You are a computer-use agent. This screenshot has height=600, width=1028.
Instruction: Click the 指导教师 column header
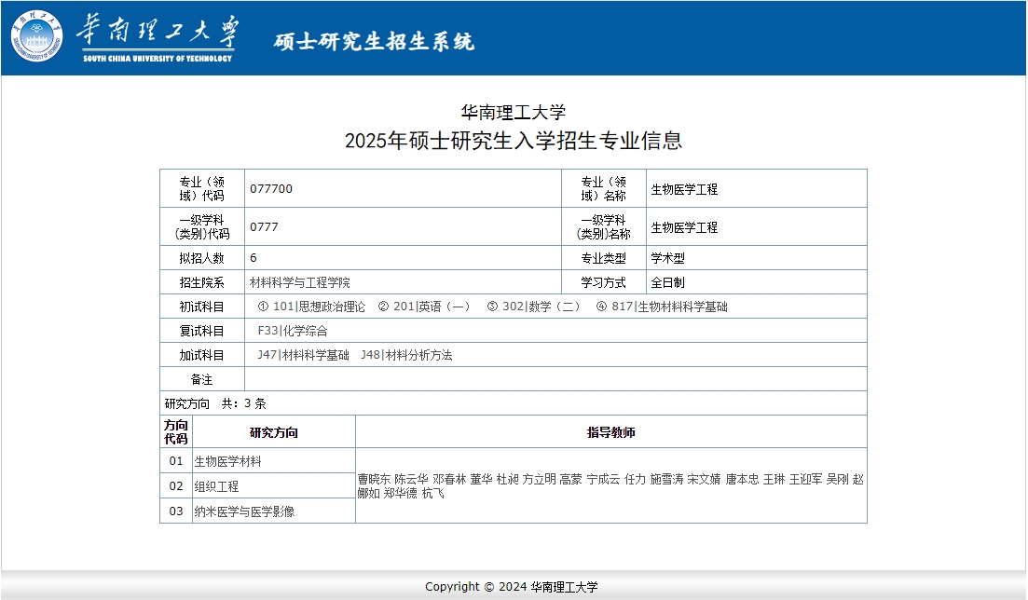(611, 432)
